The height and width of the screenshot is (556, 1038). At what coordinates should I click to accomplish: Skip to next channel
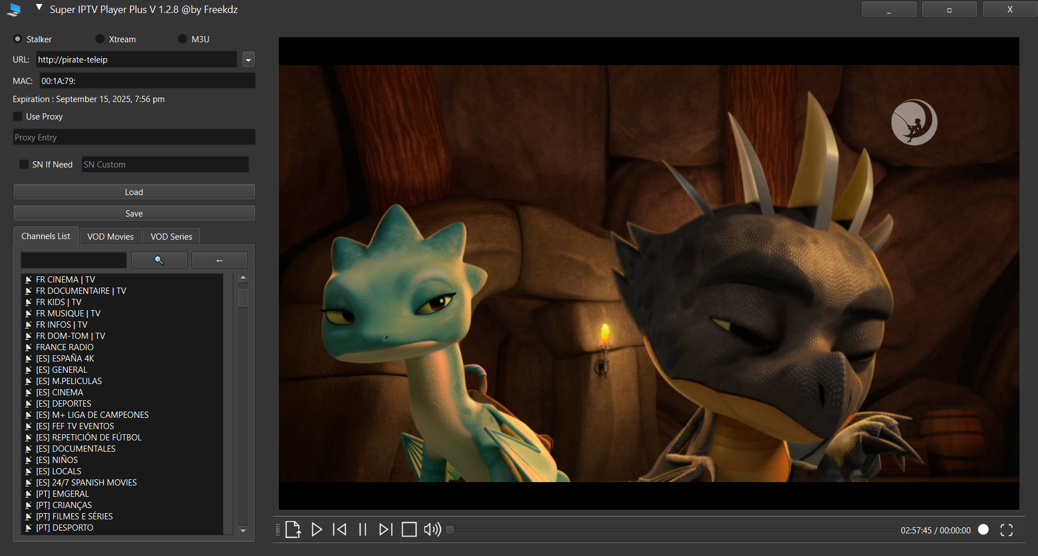pyautogui.click(x=385, y=529)
